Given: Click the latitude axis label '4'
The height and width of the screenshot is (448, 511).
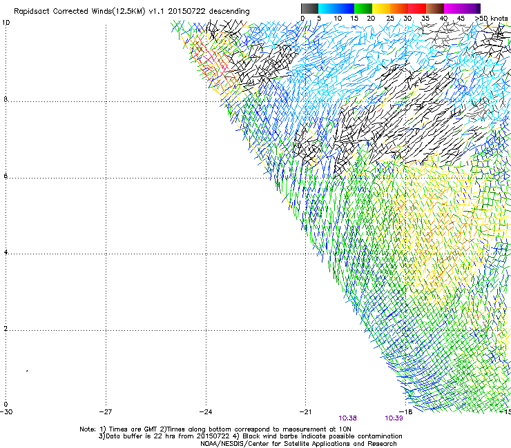Looking at the screenshot, I should coord(6,252).
